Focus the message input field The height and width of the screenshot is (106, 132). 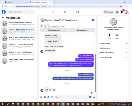click(x=72, y=97)
